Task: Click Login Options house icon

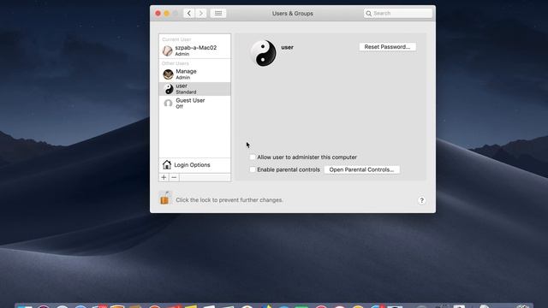Action: (167, 164)
